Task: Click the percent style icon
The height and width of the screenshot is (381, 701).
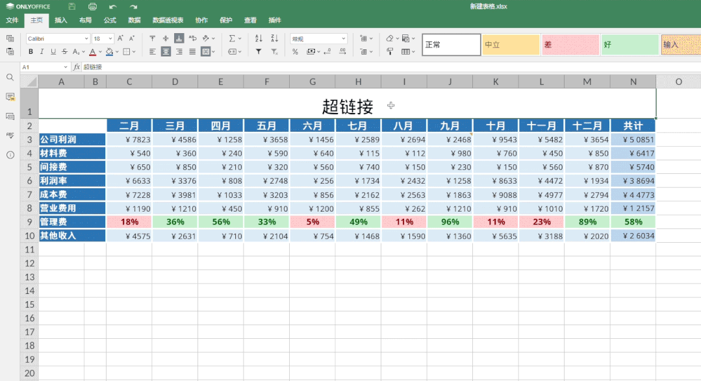Action: (x=295, y=52)
